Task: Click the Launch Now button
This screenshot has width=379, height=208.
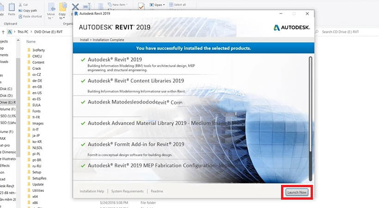Action: tap(297, 192)
